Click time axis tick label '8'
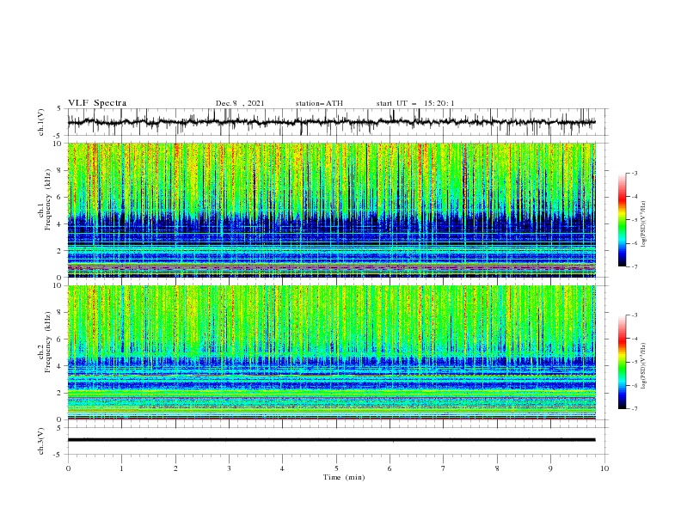This screenshot has width=681, height=526. coord(497,468)
